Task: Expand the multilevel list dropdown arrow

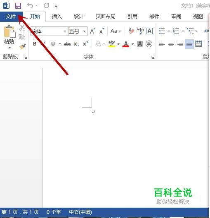Action: pos(196,31)
